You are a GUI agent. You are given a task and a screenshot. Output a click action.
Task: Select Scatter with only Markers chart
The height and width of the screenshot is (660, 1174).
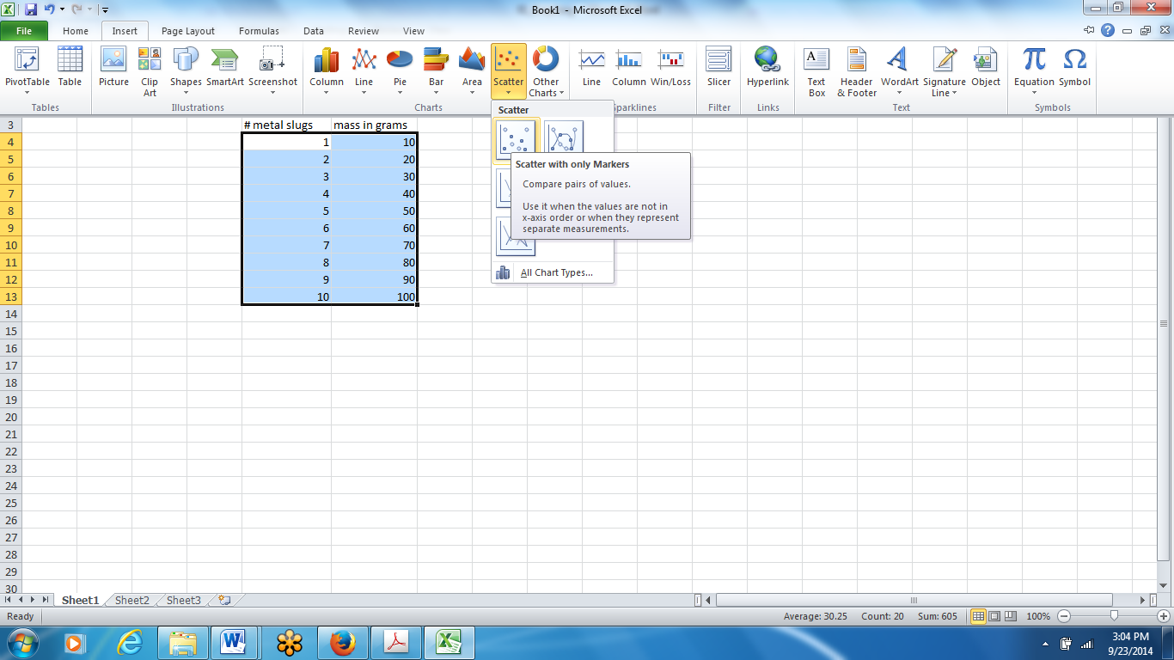[515, 136]
